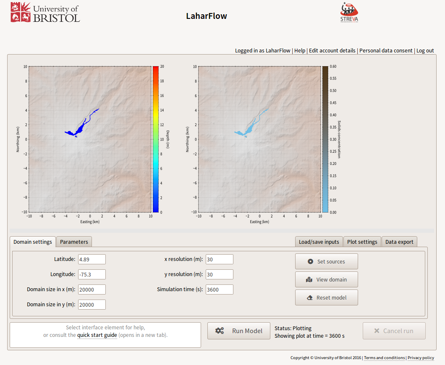Open the Plot settings tab
445x365 pixels.
pyautogui.click(x=362, y=242)
